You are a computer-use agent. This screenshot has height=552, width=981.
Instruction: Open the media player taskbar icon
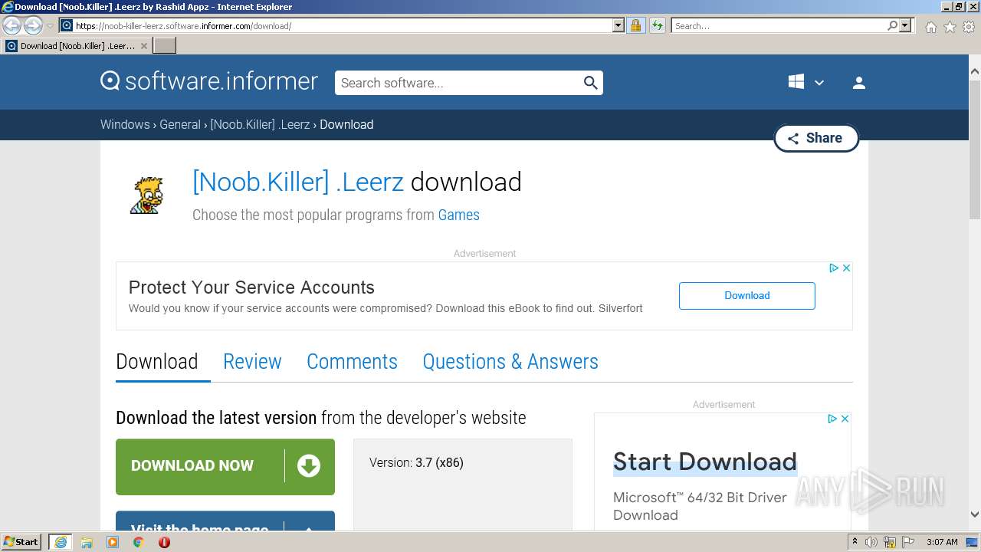[x=113, y=542]
